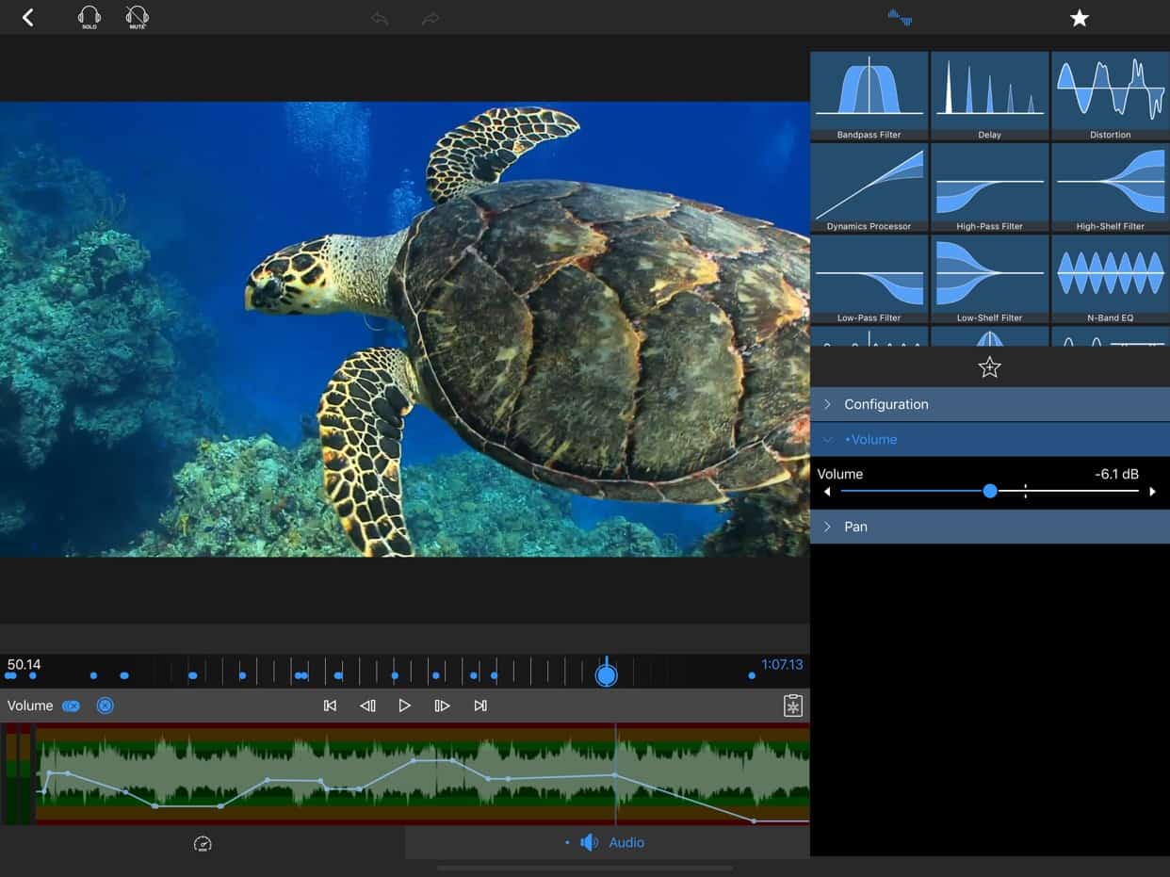Go back with the top-left arrow
The width and height of the screenshot is (1170, 877).
[28, 17]
